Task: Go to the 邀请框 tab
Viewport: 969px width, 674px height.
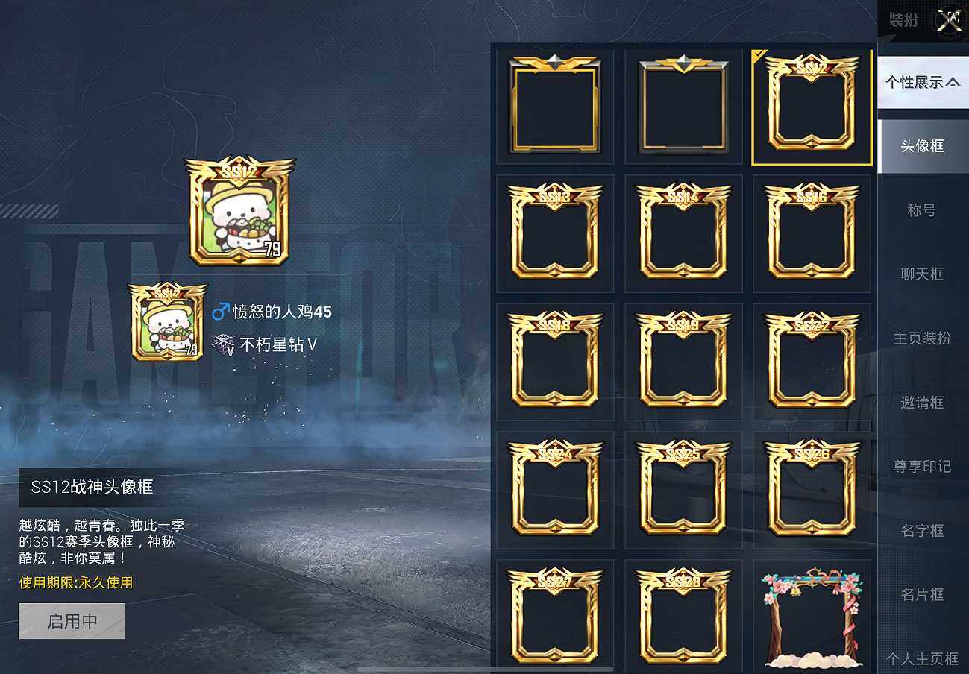Action: (923, 403)
